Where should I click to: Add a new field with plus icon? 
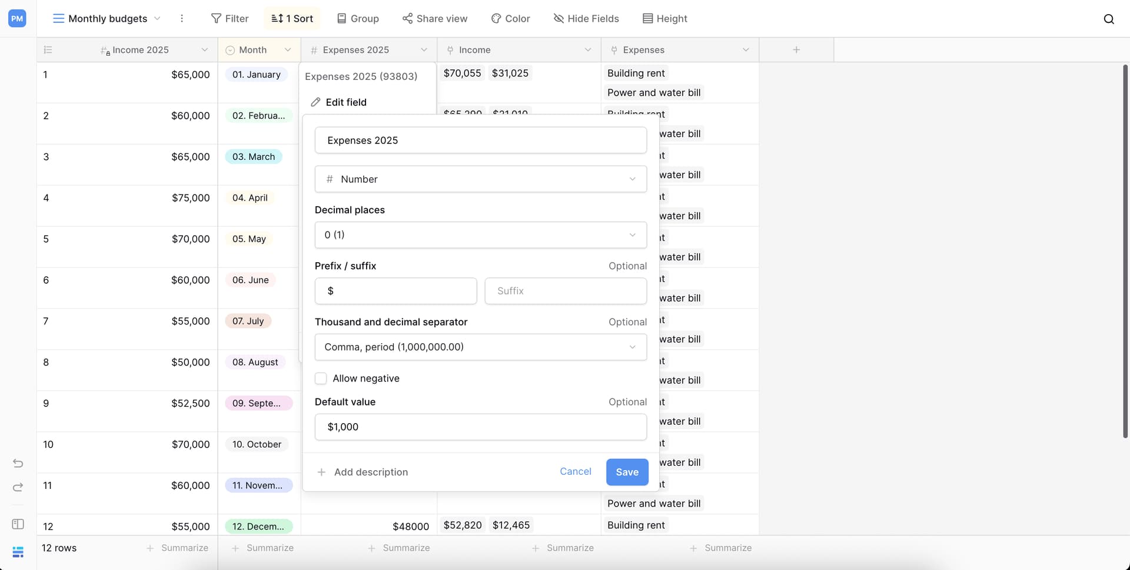tap(796, 50)
